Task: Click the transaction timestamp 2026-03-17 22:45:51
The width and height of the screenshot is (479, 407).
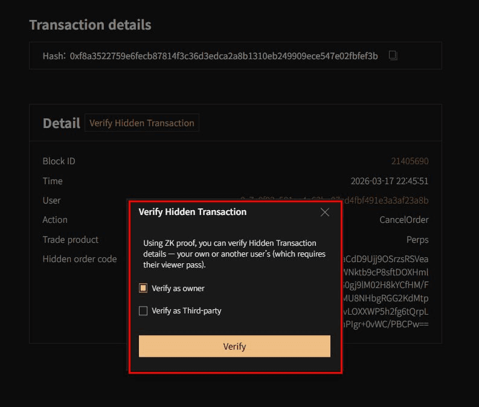Action: pyautogui.click(x=389, y=181)
